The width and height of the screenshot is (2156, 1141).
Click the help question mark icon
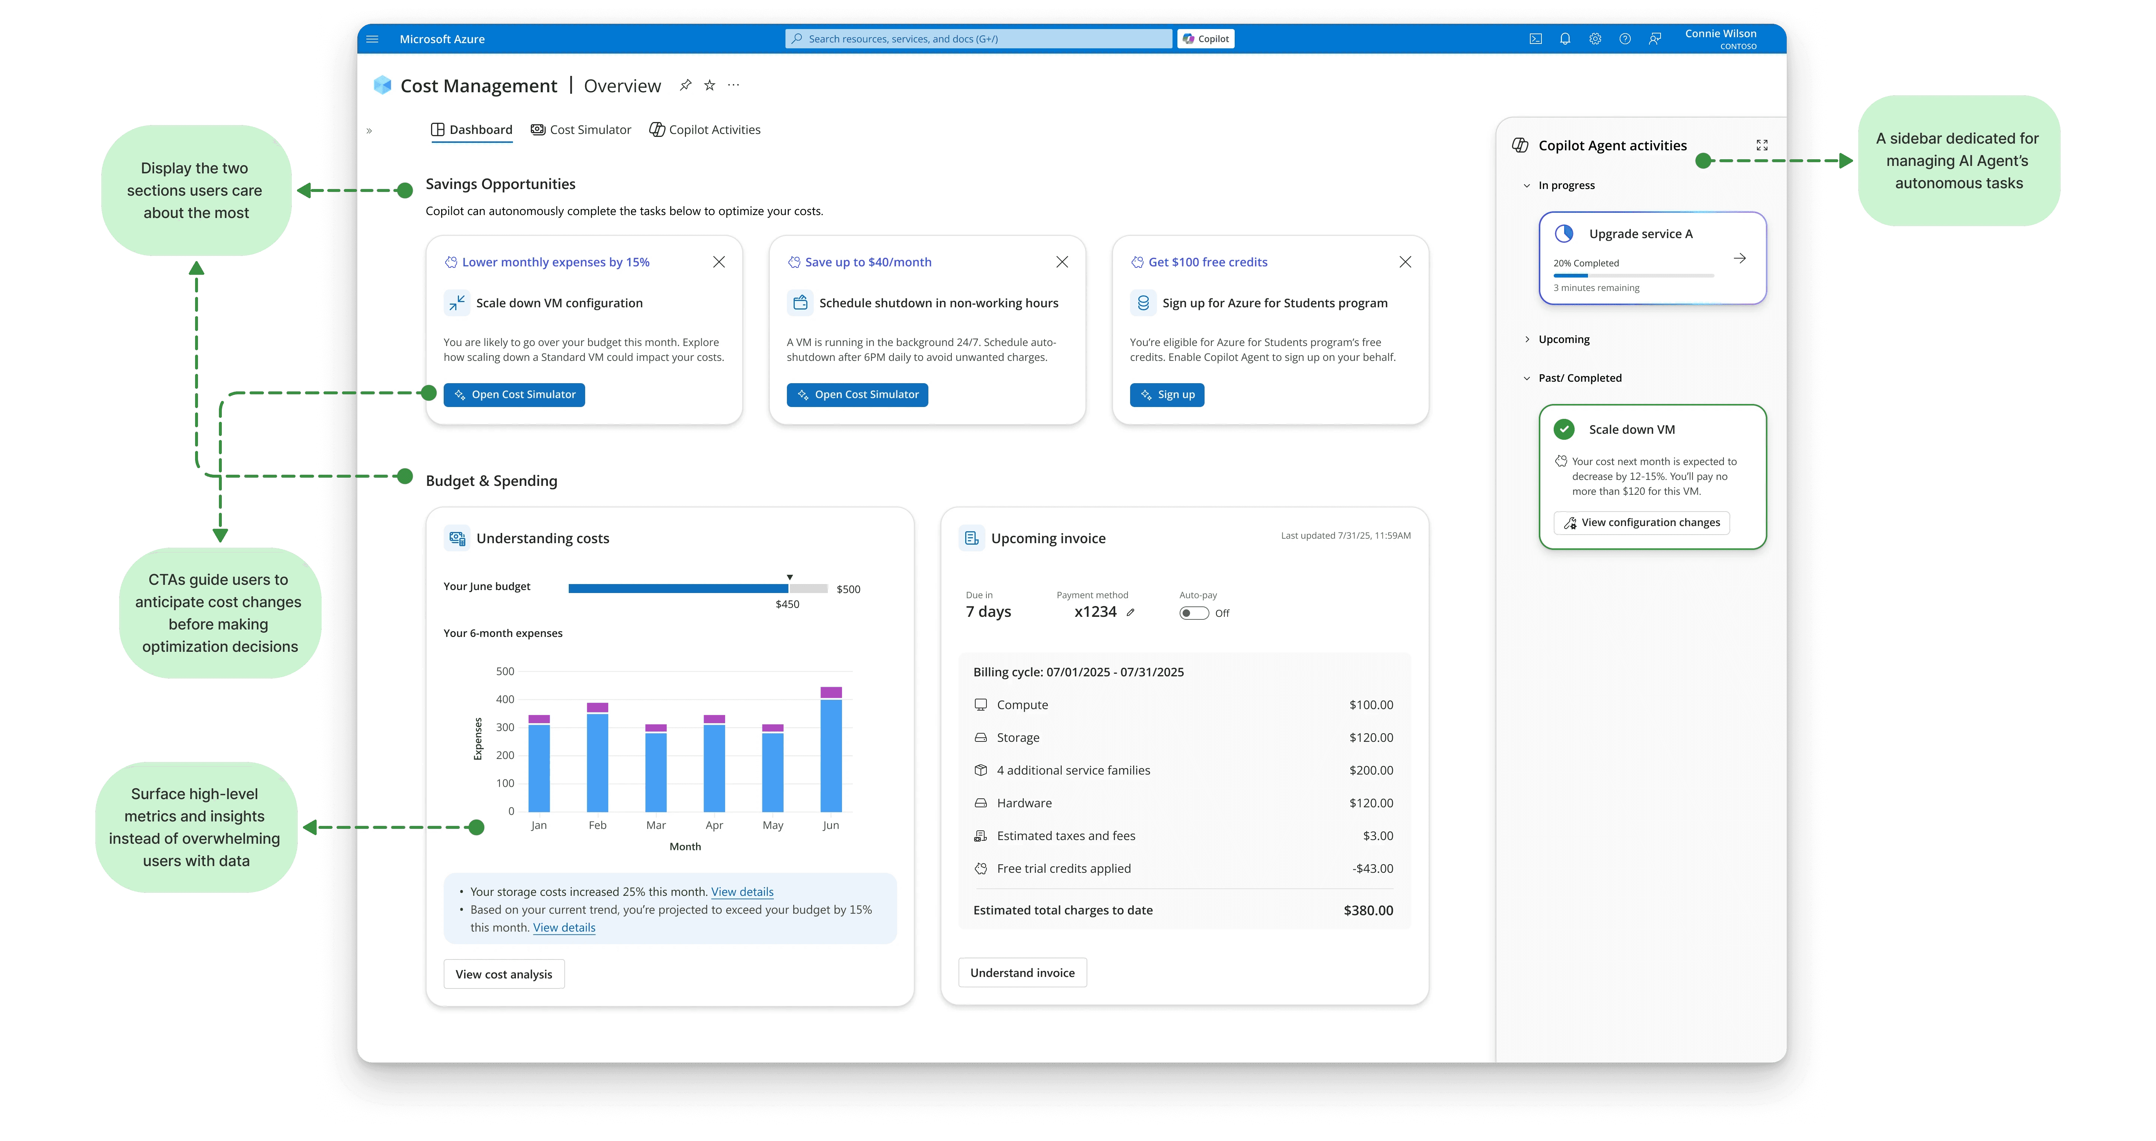pyautogui.click(x=1624, y=38)
